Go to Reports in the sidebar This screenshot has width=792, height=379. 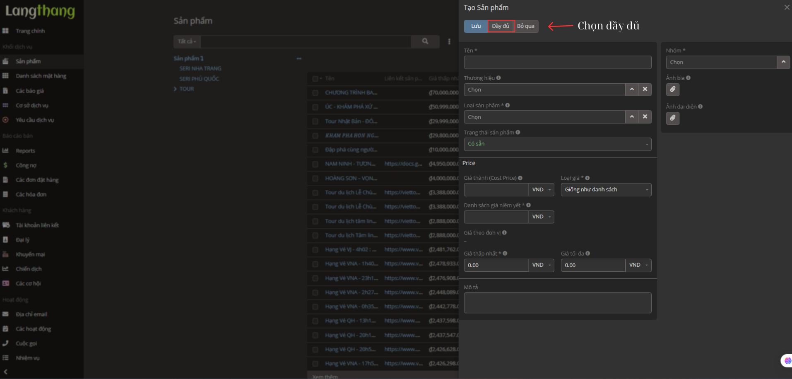(x=25, y=151)
